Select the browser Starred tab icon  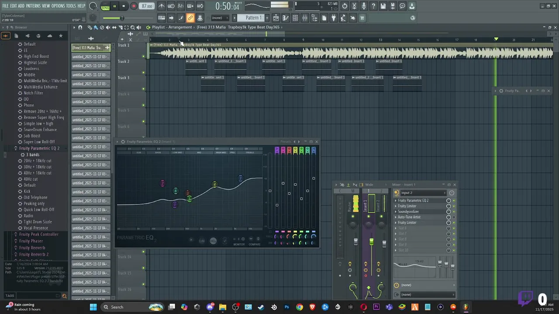(61, 36)
